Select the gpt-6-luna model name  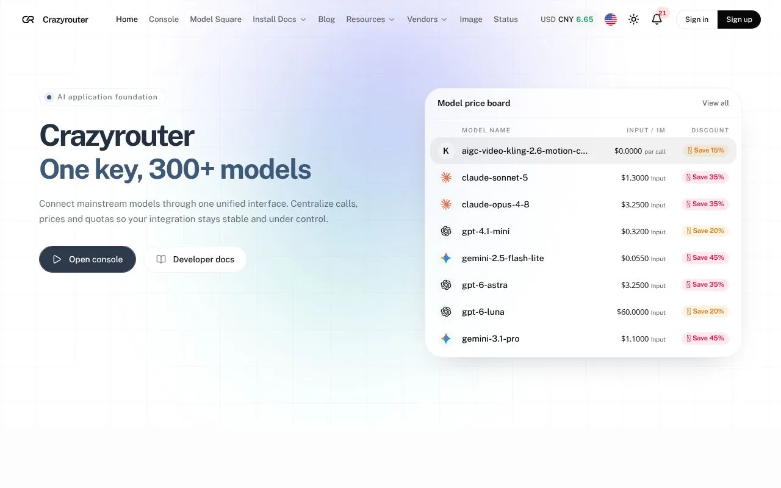pyautogui.click(x=483, y=312)
